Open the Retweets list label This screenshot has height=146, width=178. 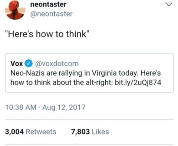tap(41, 132)
